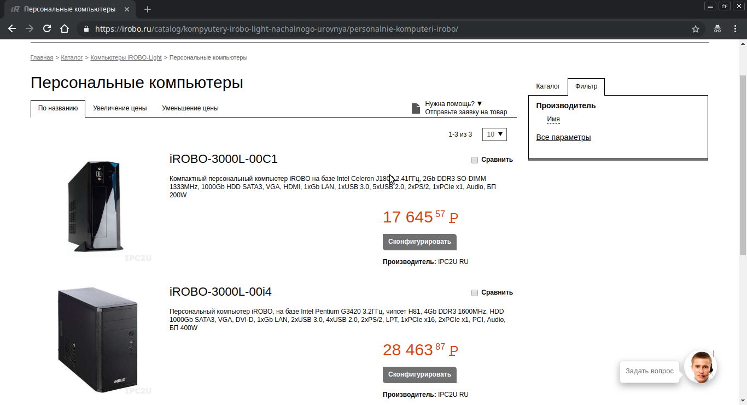Open the Chrome three-dot menu
This screenshot has width=747, height=405.
click(x=736, y=29)
